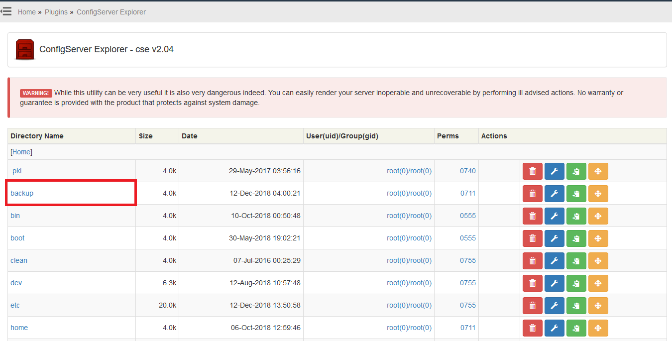Viewport: 672px width, 341px height.
Task: Edit permissions 0555 of bin
Action: pos(468,216)
